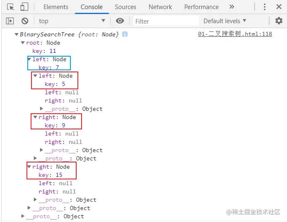Show the console sidebar
Screen dimensions: 287x222
click(x=10, y=21)
